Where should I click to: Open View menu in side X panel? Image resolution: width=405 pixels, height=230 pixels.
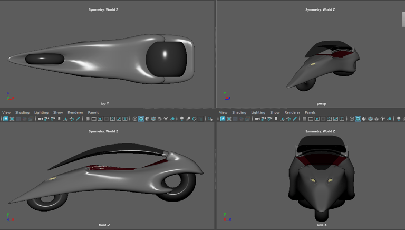coord(224,113)
